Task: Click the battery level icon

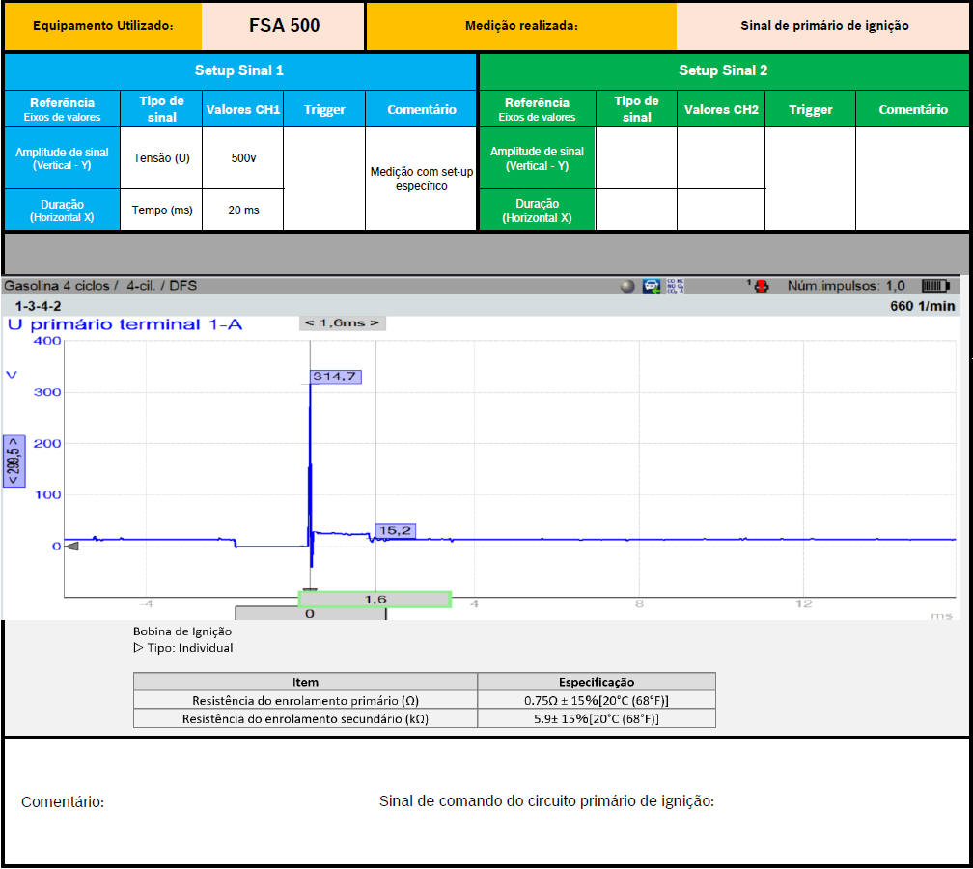Action: tap(935, 286)
